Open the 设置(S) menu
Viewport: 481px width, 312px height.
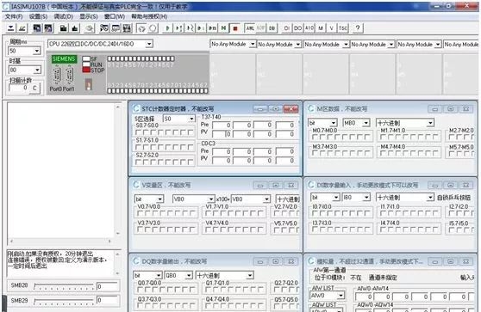click(x=38, y=16)
